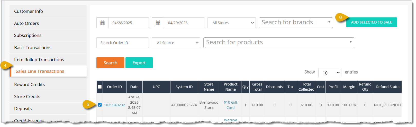Image resolution: width=416 pixels, height=127 pixels.
Task: Sort by Cost column header
Action: pos(321,87)
